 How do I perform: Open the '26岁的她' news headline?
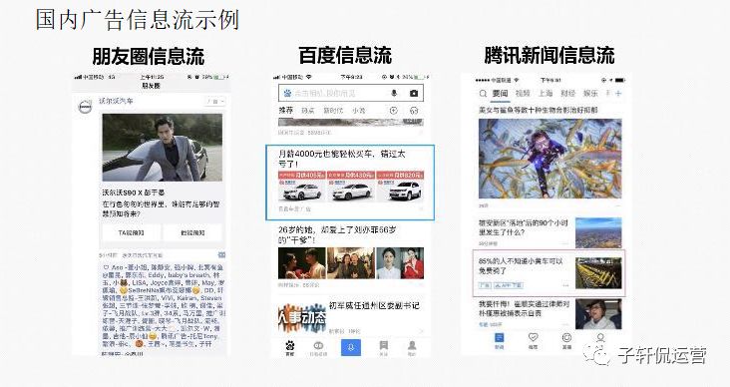(337, 235)
